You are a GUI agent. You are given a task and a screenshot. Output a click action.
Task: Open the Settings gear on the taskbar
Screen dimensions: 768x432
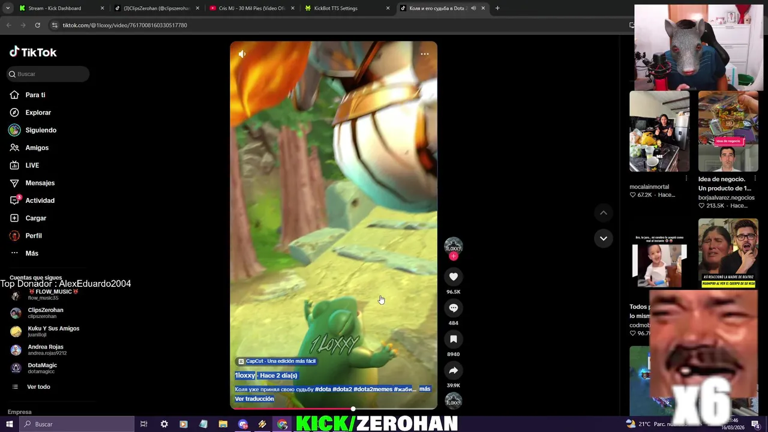click(164, 424)
